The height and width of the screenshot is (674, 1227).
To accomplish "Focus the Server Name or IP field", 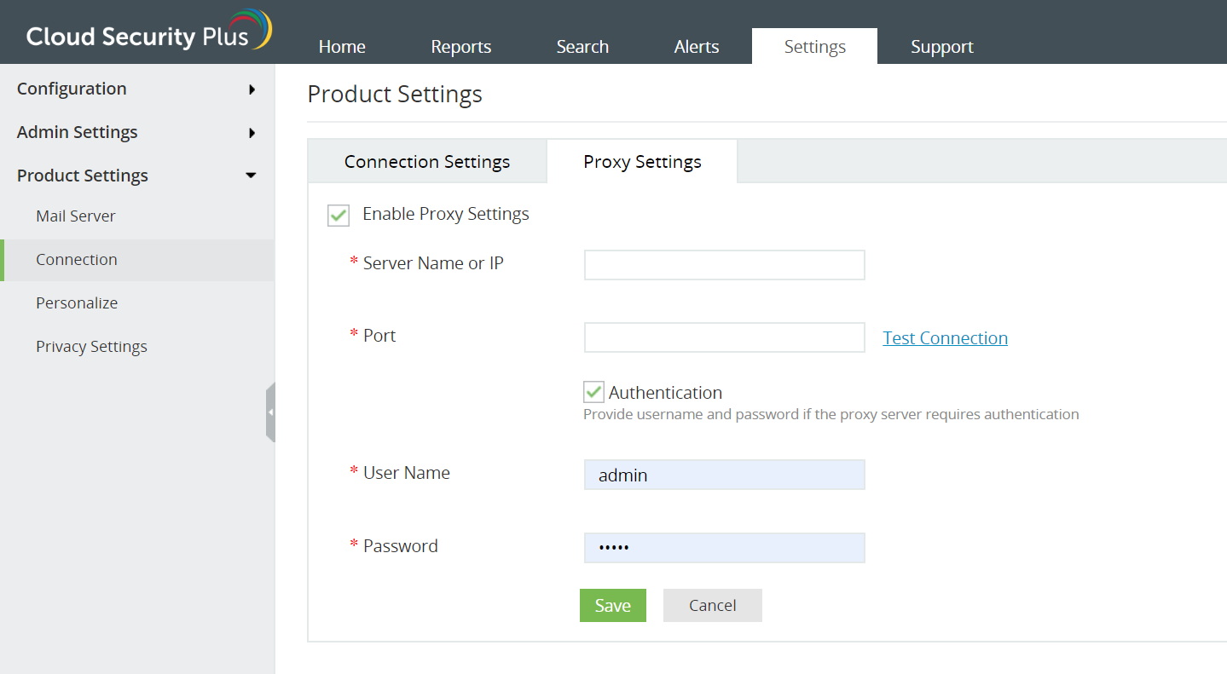I will [x=724, y=265].
